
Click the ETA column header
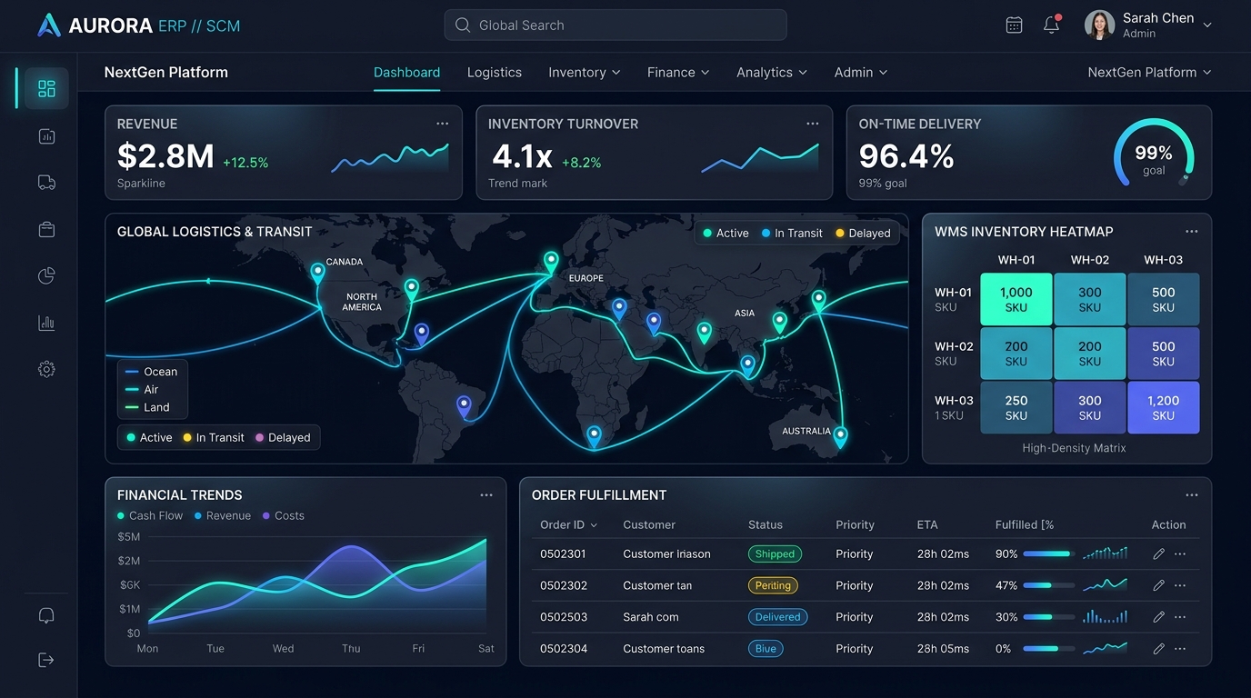pyautogui.click(x=927, y=524)
